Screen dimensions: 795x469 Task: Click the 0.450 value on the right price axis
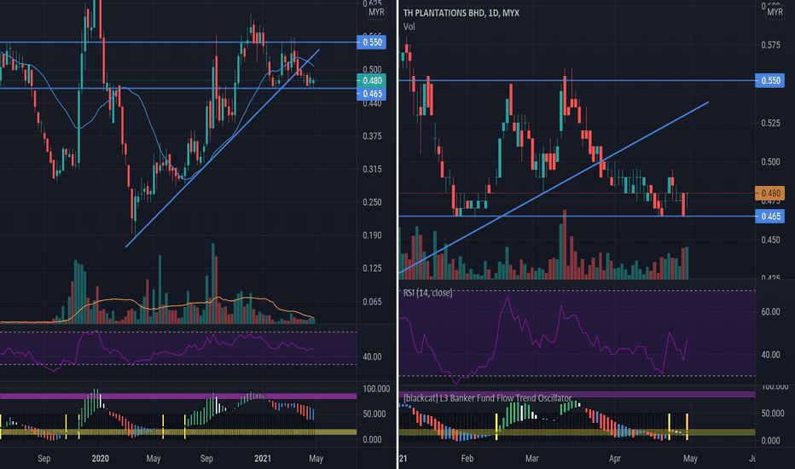(770, 240)
